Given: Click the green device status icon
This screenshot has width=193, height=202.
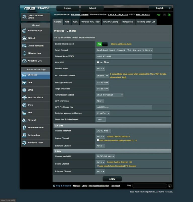Looking at the screenshot, I should (x=169, y=15).
